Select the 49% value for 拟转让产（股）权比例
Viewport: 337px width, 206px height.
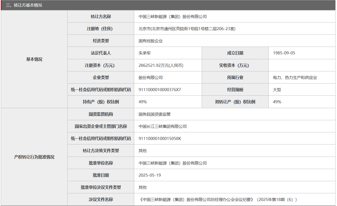[277, 102]
